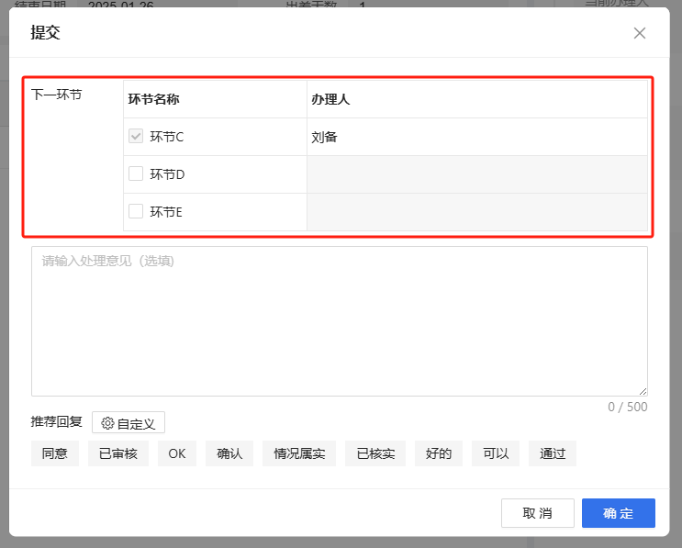Image resolution: width=682 pixels, height=548 pixels.
Task: Insert the 情况属实 reply tag
Action: pos(299,453)
